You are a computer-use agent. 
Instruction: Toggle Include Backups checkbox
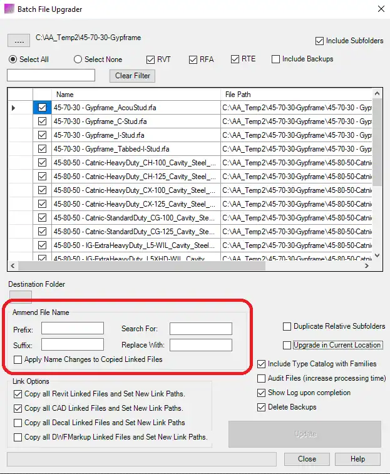[276, 59]
